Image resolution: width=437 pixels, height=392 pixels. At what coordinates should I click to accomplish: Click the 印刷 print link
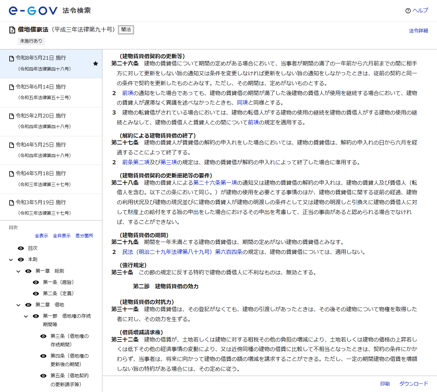[385, 384]
